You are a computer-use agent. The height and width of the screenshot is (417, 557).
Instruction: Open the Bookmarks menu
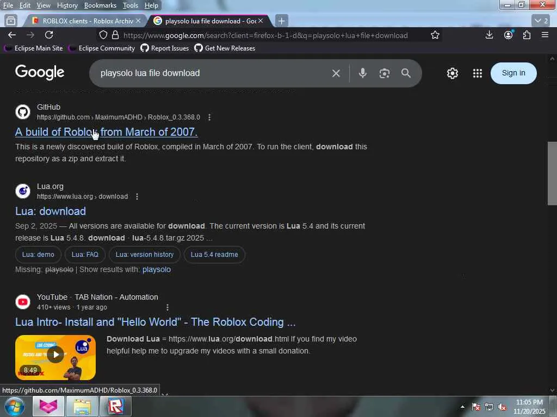click(x=100, y=5)
